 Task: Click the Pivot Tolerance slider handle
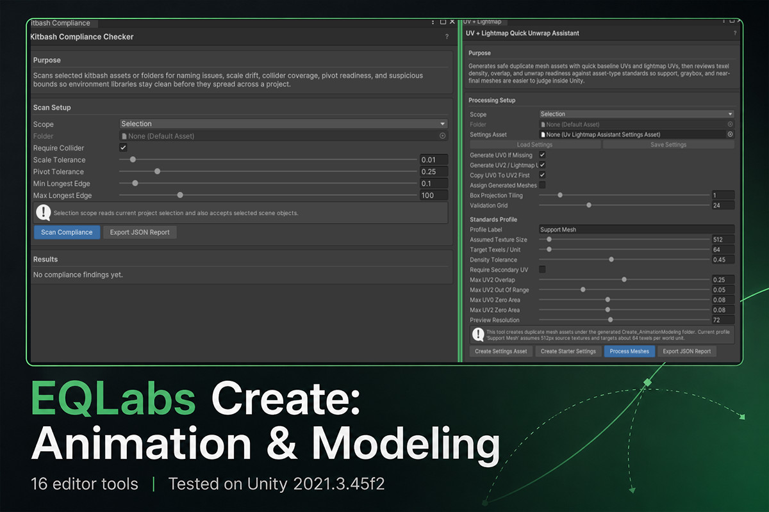[x=157, y=172]
